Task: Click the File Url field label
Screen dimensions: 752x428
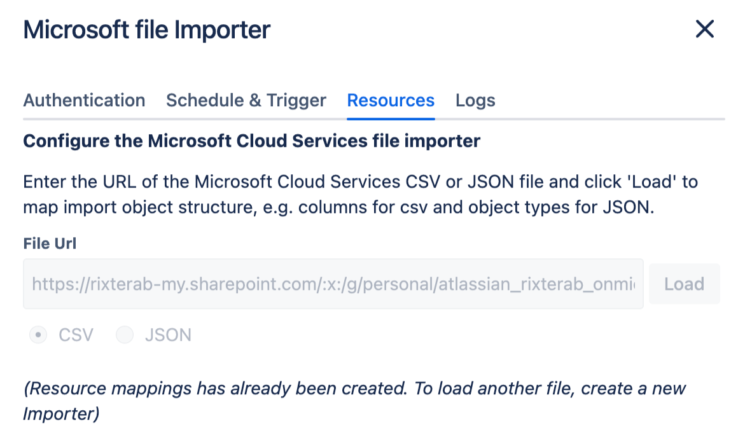Action: (50, 244)
